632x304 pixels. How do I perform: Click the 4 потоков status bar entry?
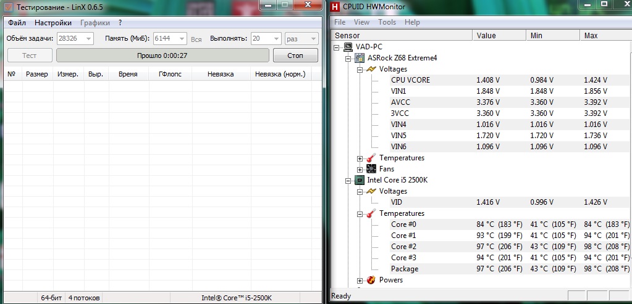pyautogui.click(x=84, y=298)
